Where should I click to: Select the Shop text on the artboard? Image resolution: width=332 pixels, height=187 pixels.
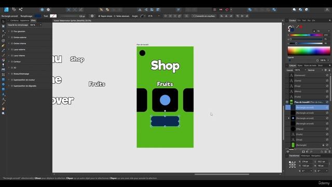165,65
